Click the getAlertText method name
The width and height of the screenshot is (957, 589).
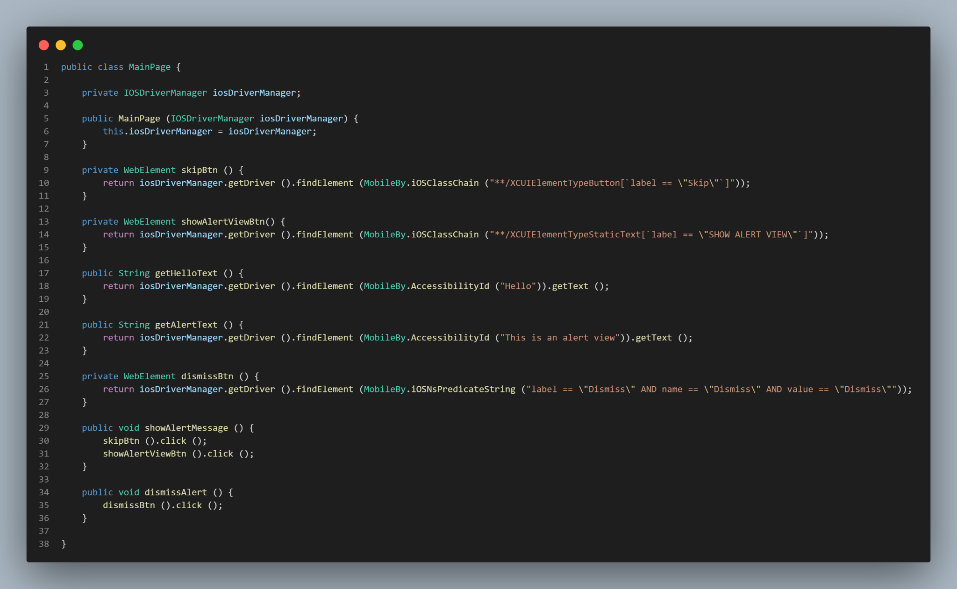click(x=186, y=325)
